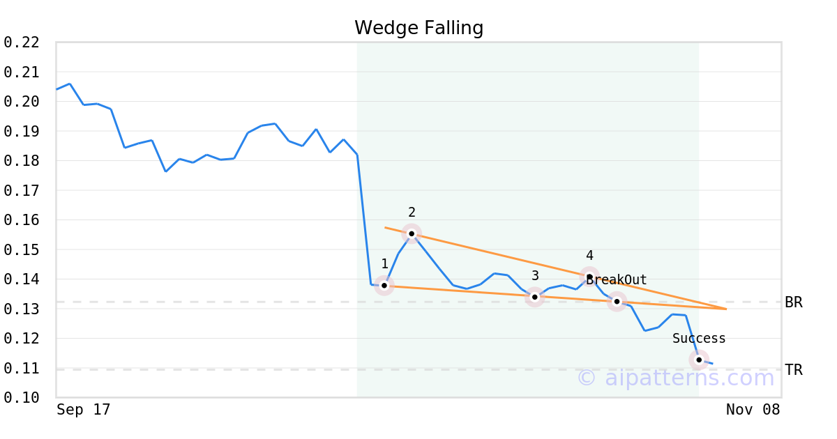The image size is (837, 439).
Task: Click the 'Success' text annotation
Action: coord(699,339)
